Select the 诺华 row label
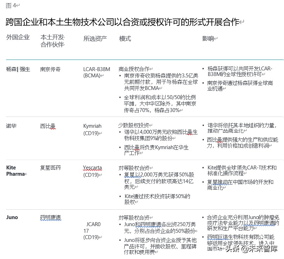The image size is (284, 259). point(11,126)
